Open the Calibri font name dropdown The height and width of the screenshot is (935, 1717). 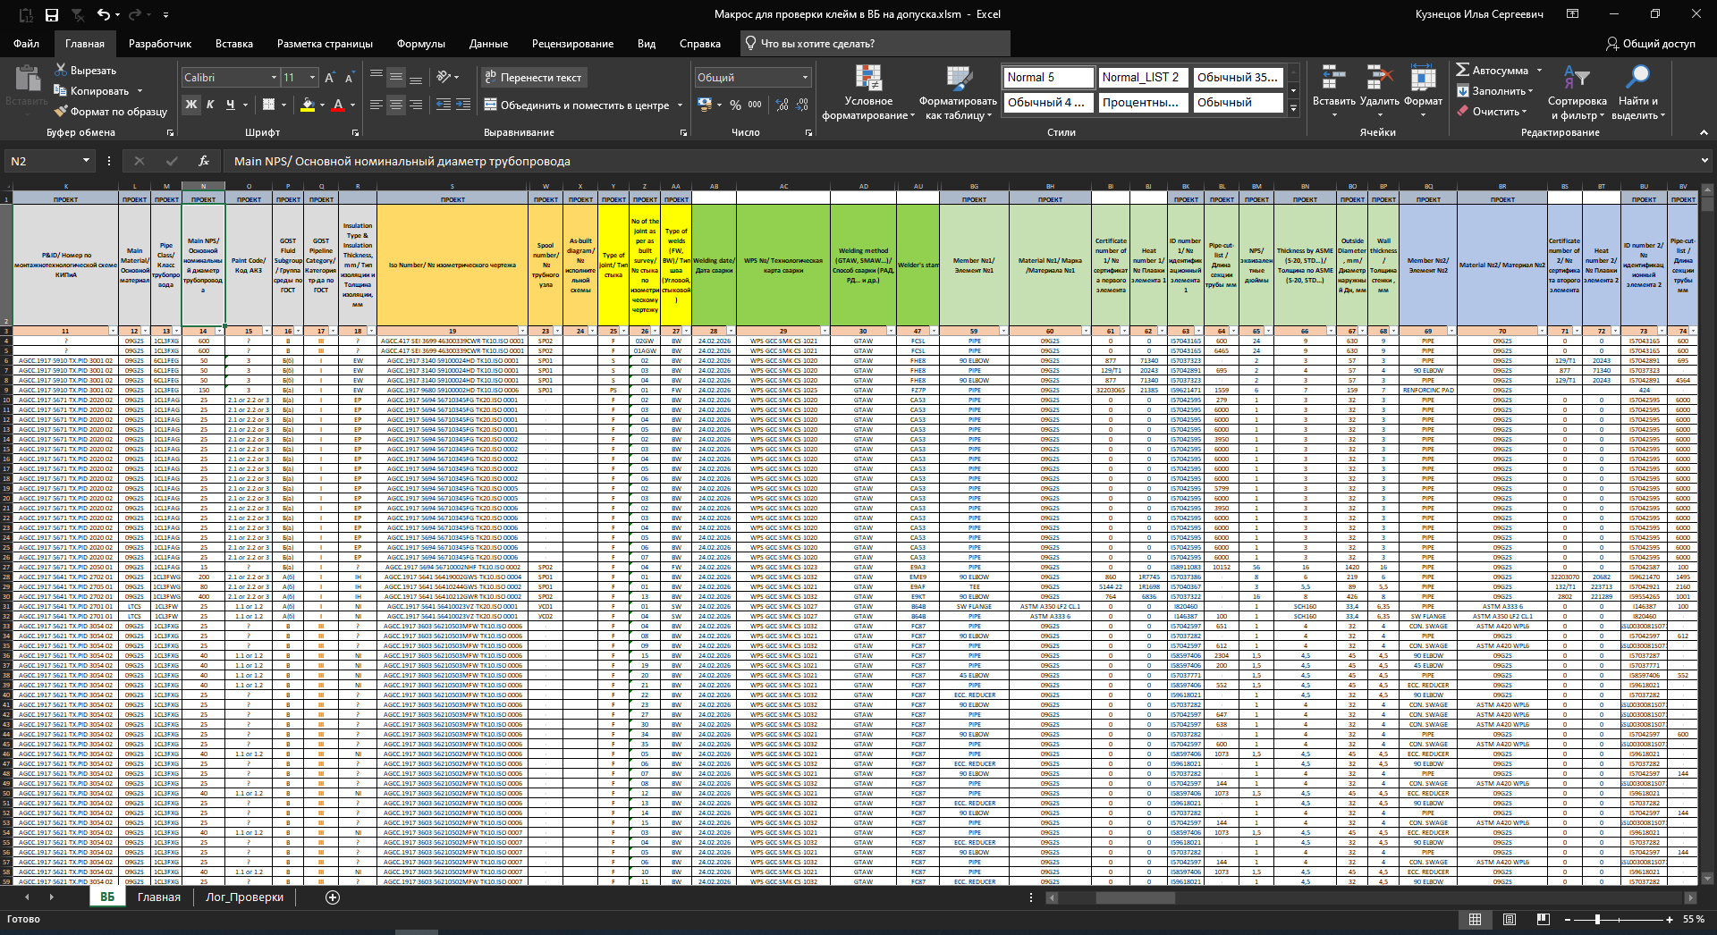274,78
